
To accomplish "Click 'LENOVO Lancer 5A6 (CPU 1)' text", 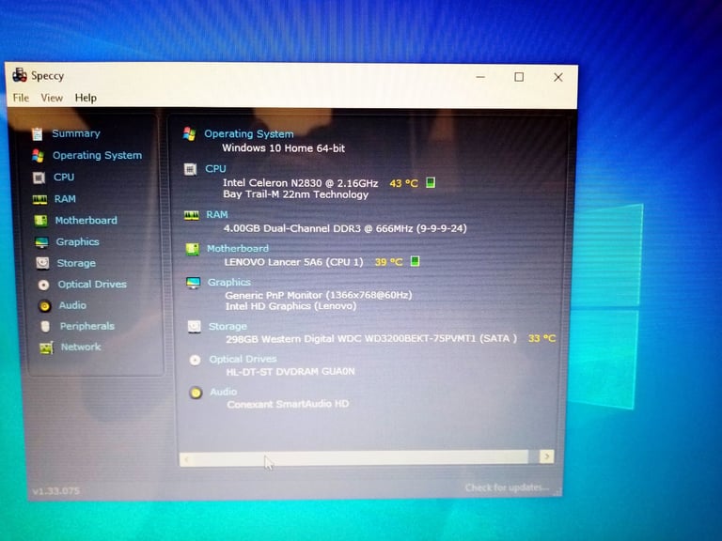I will (x=293, y=262).
